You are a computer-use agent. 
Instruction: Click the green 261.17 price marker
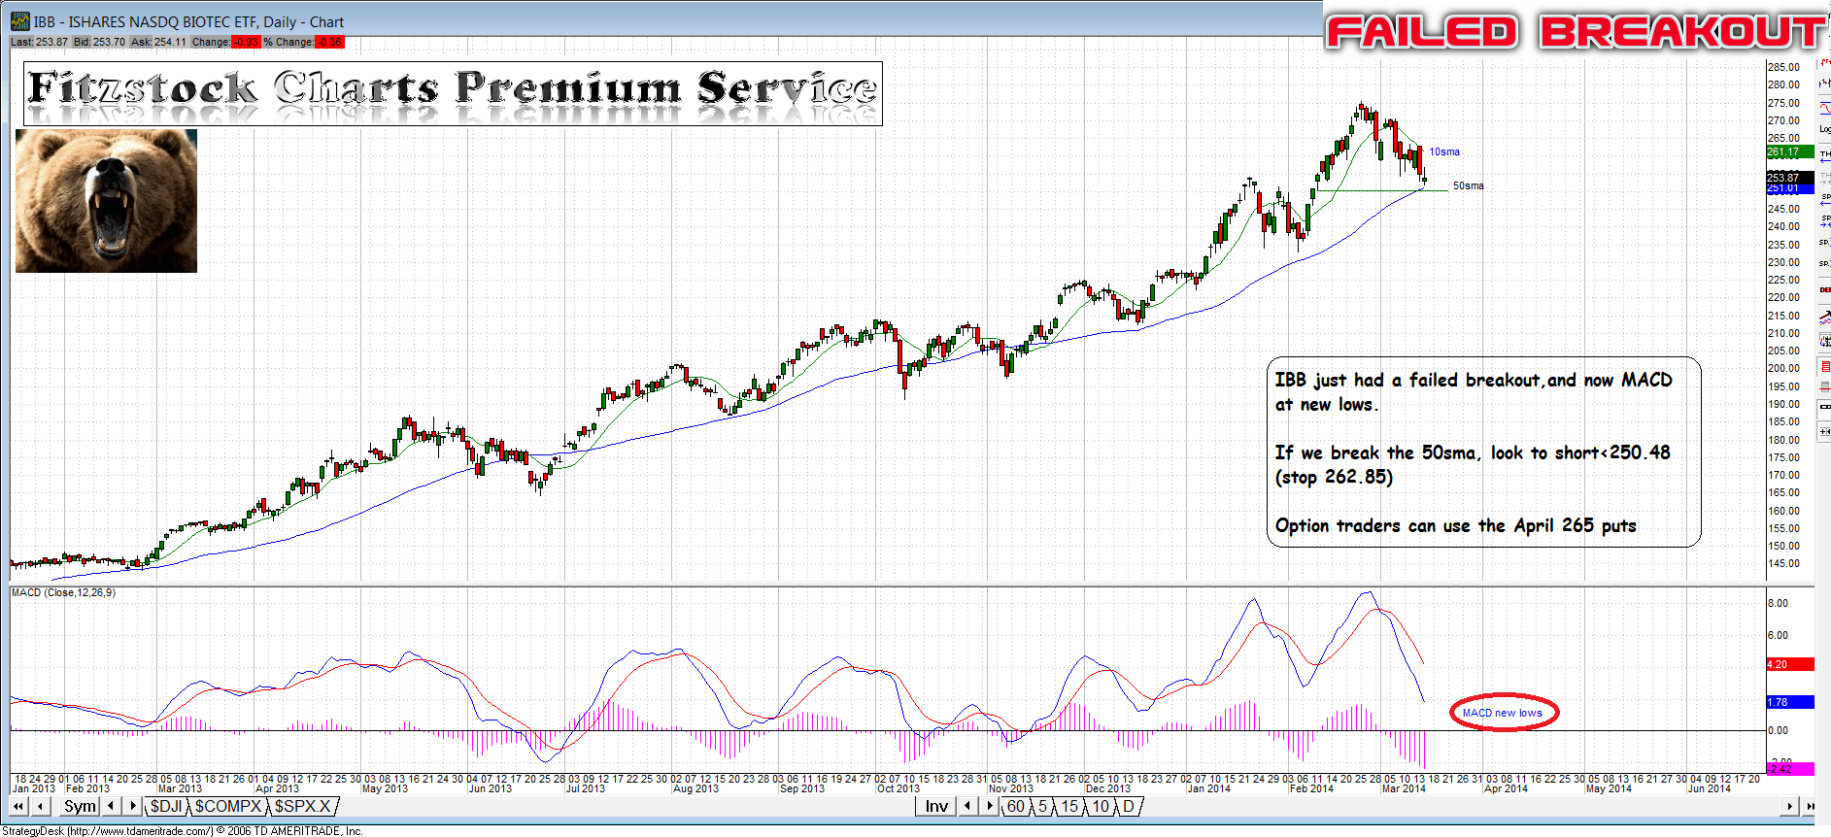point(1789,151)
